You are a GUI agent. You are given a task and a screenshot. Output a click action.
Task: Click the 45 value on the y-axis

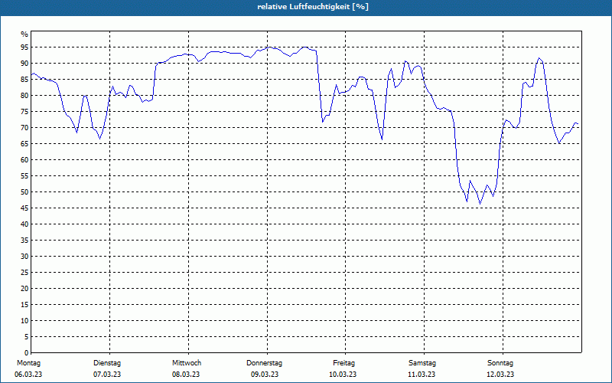click(x=24, y=208)
